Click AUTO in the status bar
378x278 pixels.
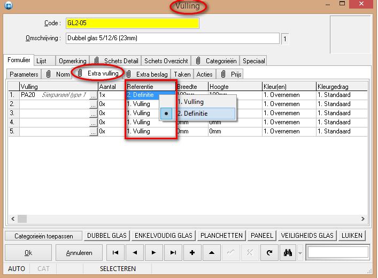pyautogui.click(x=17, y=268)
